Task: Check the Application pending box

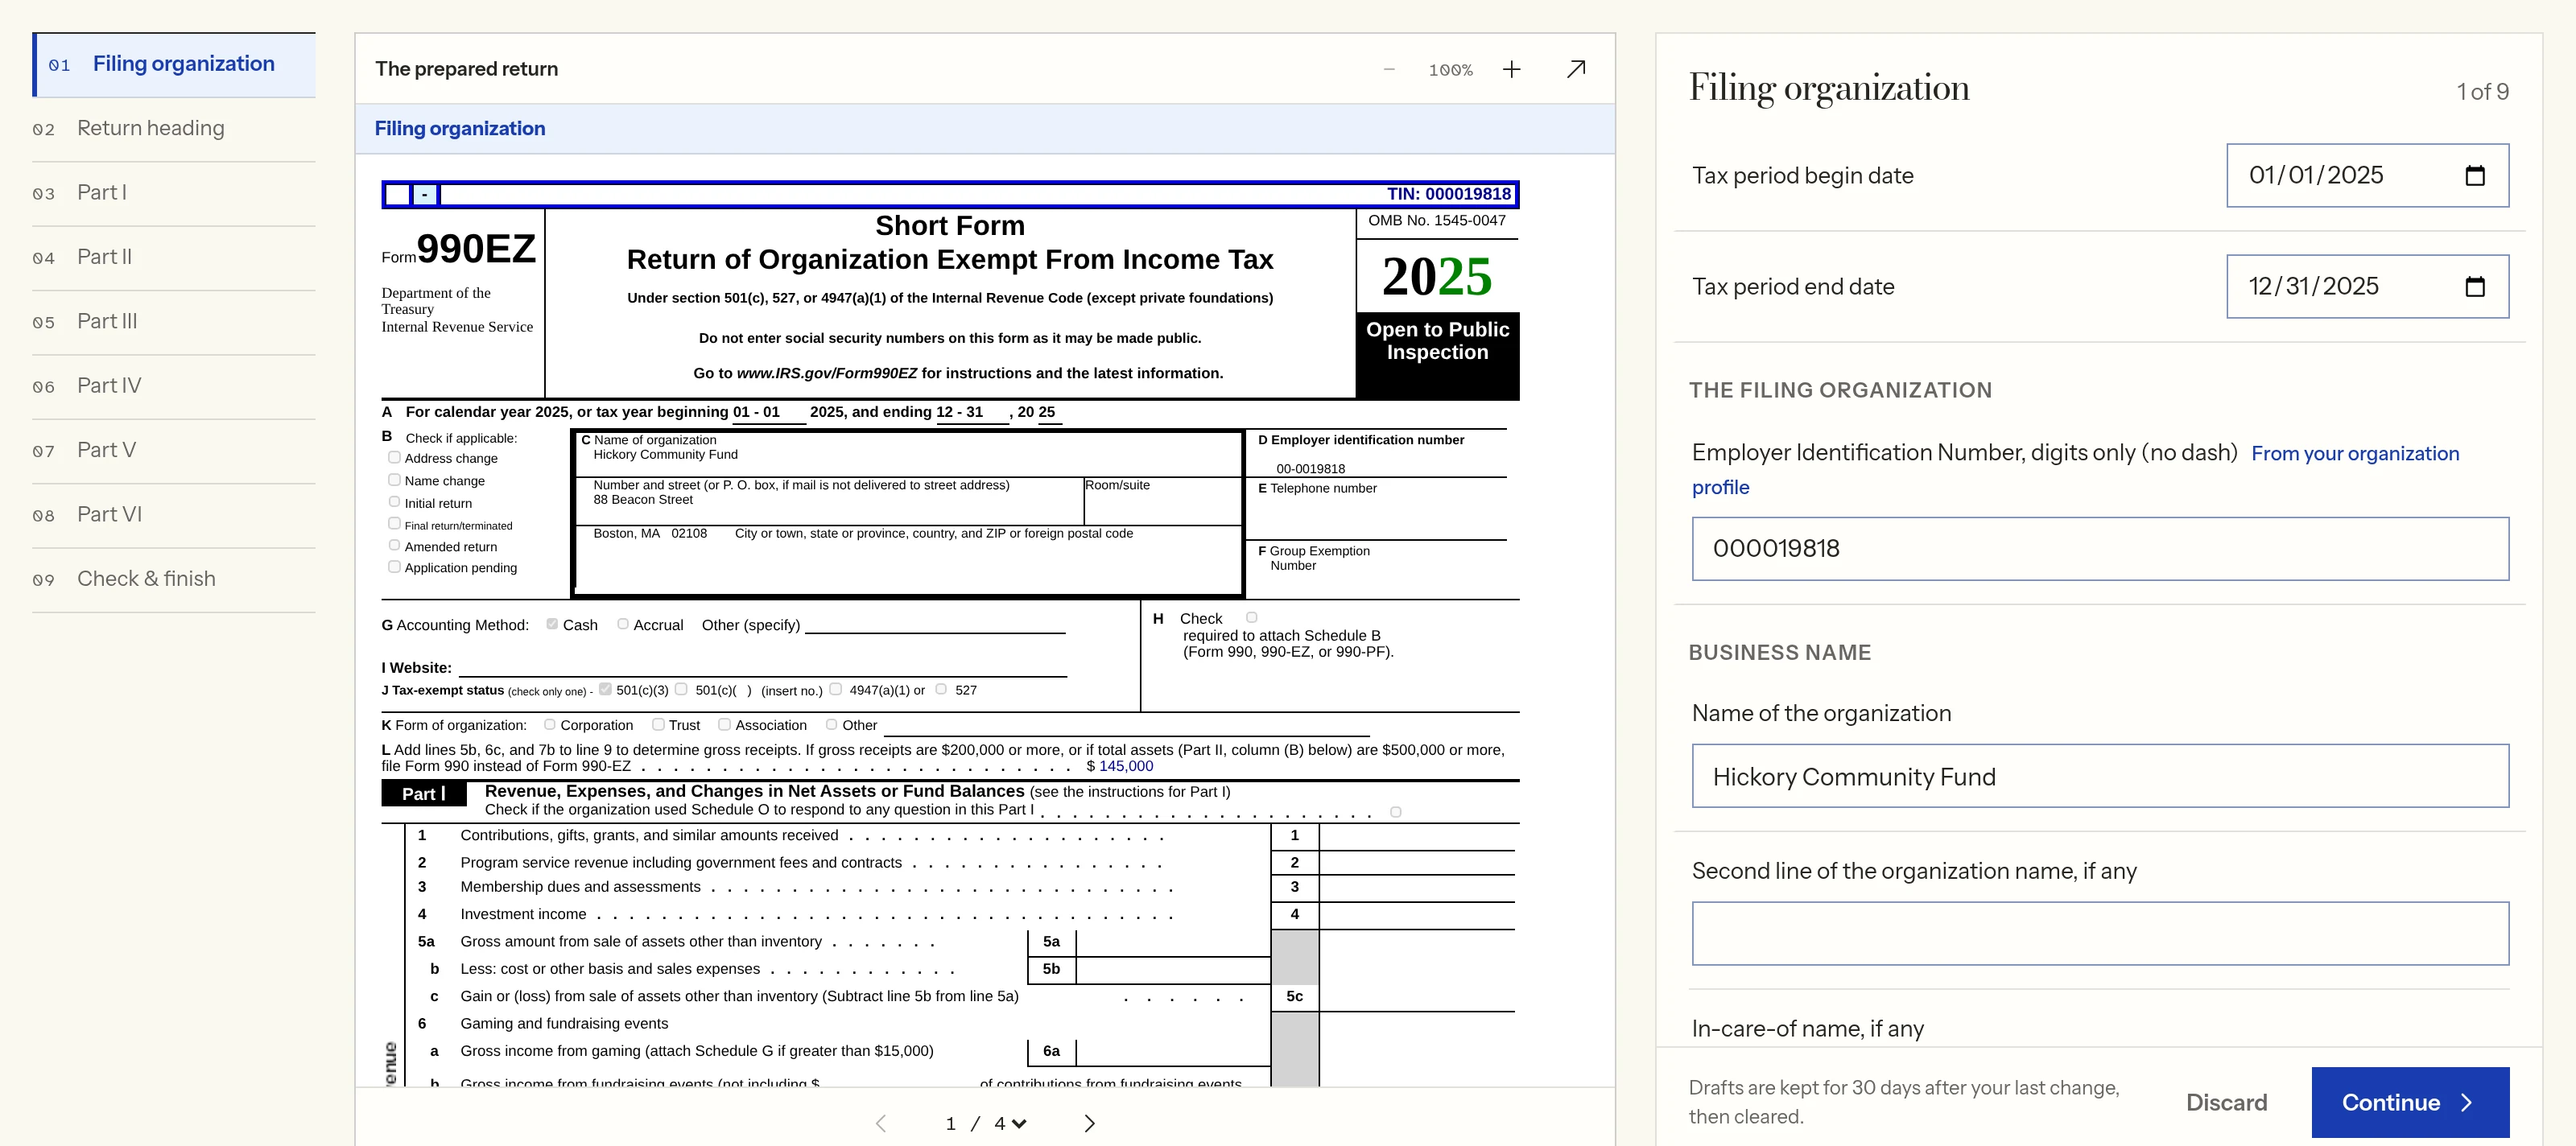Action: click(x=394, y=567)
